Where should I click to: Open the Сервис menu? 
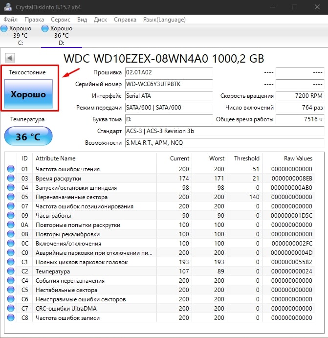61,20
